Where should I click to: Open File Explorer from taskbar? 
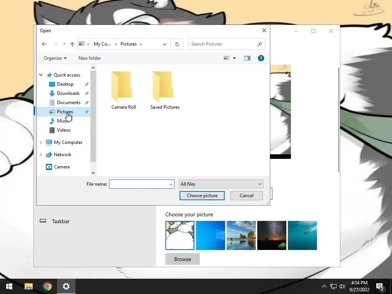pyautogui.click(x=28, y=286)
